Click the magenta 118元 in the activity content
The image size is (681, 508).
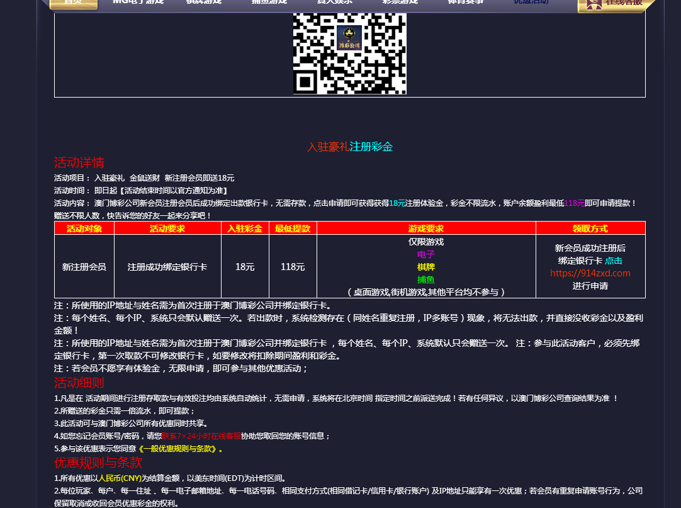(x=574, y=203)
